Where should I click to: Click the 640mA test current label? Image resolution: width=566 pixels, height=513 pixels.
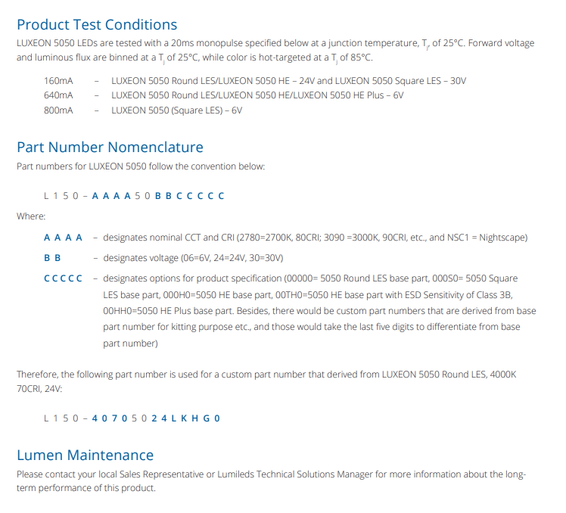click(58, 95)
